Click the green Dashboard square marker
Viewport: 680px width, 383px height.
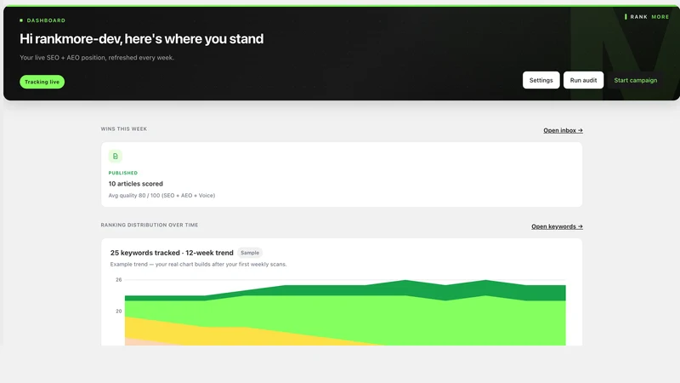(21, 20)
